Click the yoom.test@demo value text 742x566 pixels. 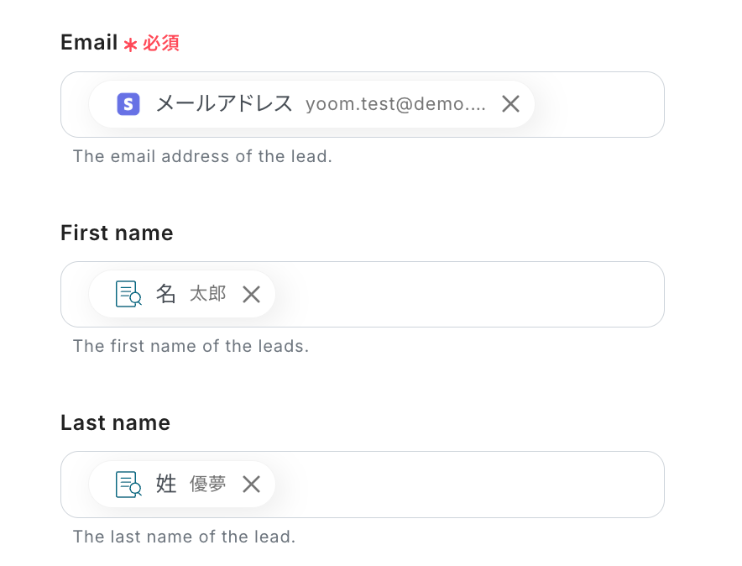395,104
